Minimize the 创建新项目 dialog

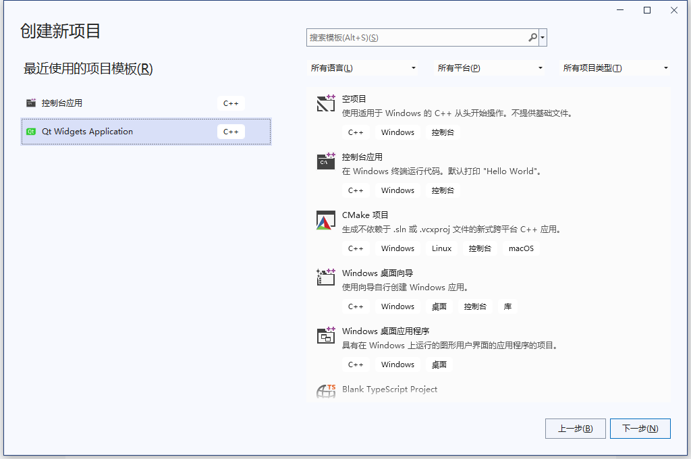[x=620, y=10]
